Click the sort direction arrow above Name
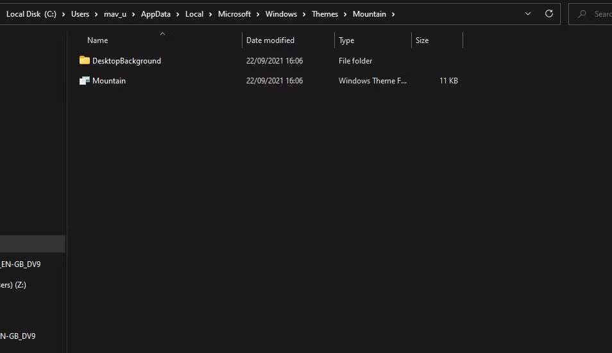This screenshot has height=353, width=612. 162,34
